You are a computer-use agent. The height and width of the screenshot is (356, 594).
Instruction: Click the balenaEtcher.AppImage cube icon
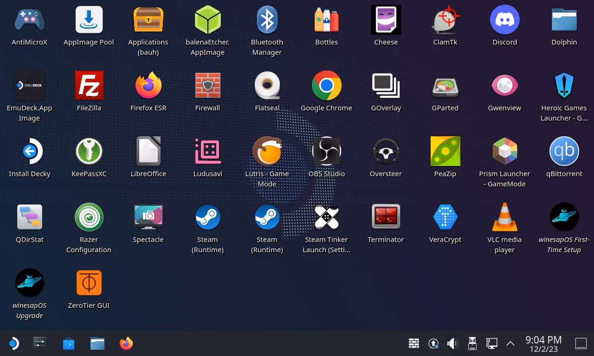[x=207, y=19]
